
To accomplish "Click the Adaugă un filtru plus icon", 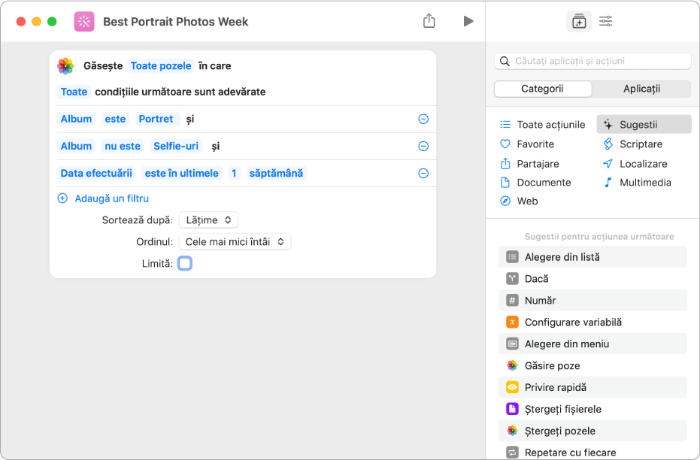I will (x=62, y=199).
